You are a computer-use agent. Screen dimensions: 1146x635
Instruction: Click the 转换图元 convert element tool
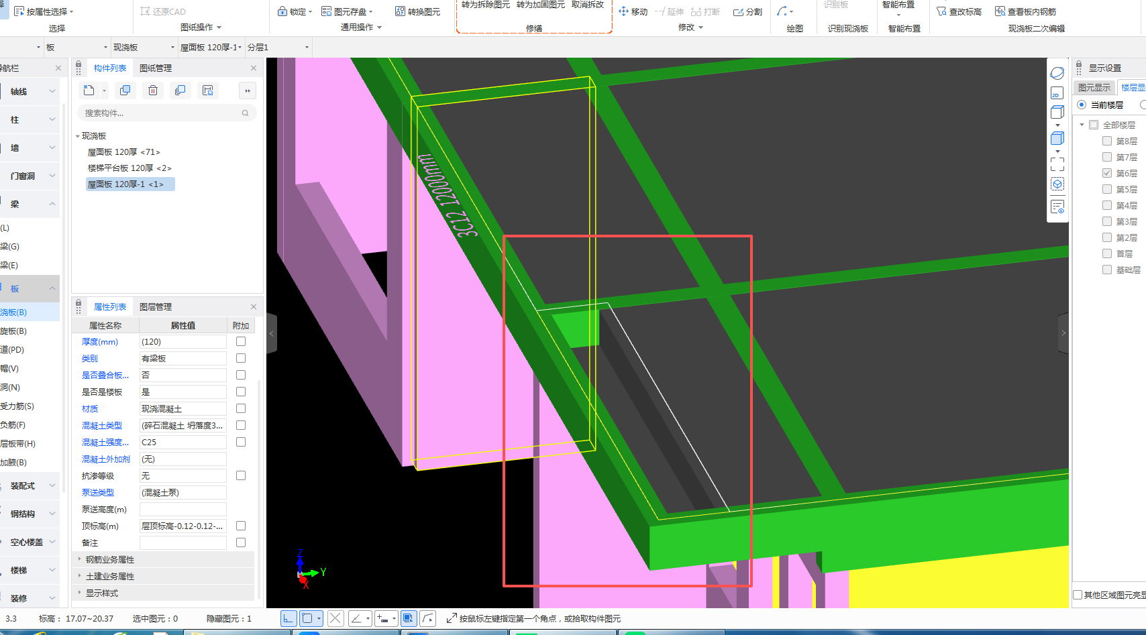418,11
